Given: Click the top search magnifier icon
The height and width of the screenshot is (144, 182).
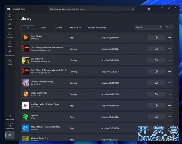Looking at the screenshot, I should [x=133, y=9].
